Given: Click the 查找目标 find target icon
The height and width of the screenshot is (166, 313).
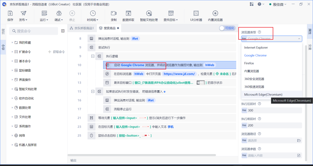Looking at the screenshot, I should (x=171, y=13).
